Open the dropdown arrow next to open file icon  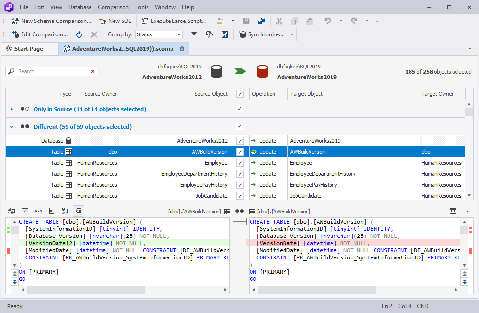pyautogui.click(x=233, y=21)
